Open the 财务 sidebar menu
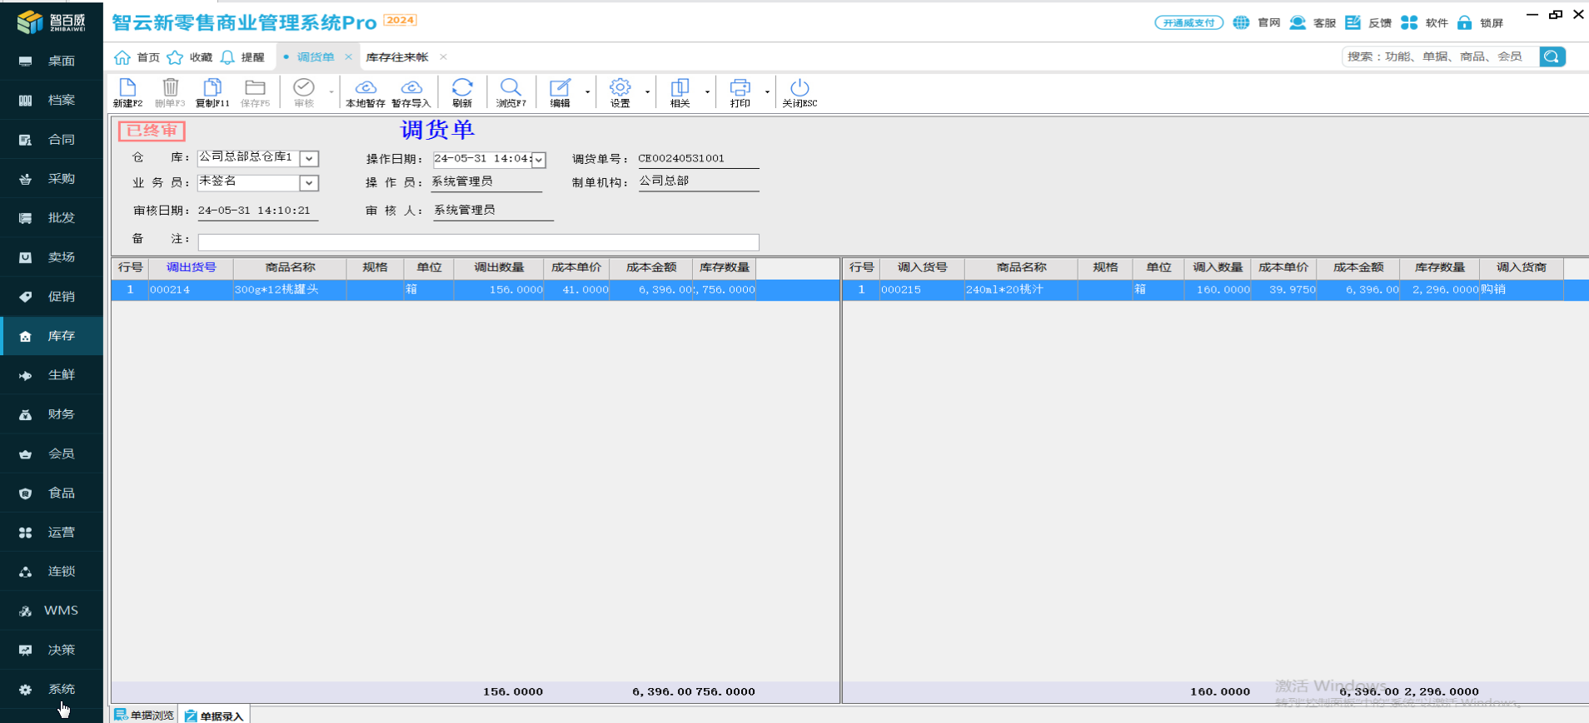 (x=52, y=414)
